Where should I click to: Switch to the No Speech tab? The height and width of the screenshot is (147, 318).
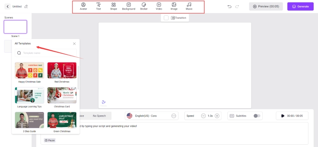[x=99, y=116]
